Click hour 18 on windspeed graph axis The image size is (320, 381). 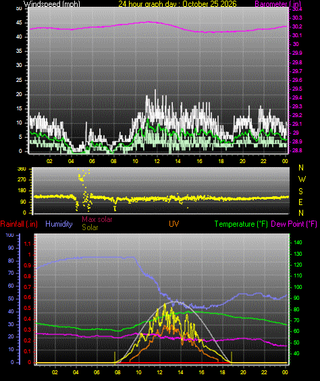(221, 161)
